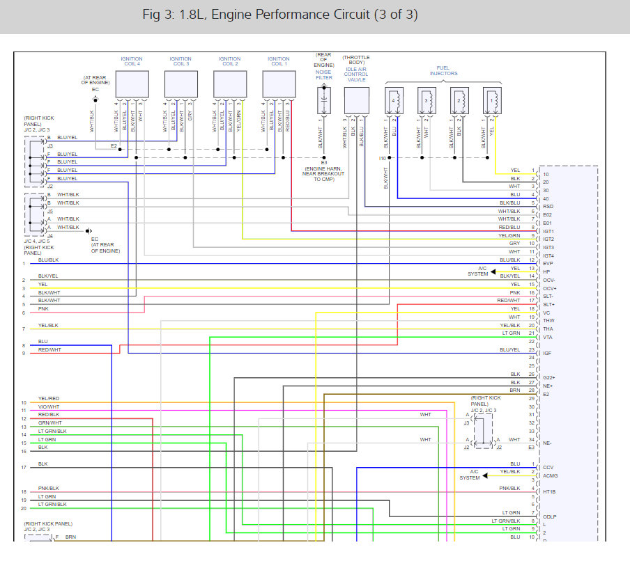Screen dimensions: 630x561
Task: Select the RSD terminal label
Action: 548,207
